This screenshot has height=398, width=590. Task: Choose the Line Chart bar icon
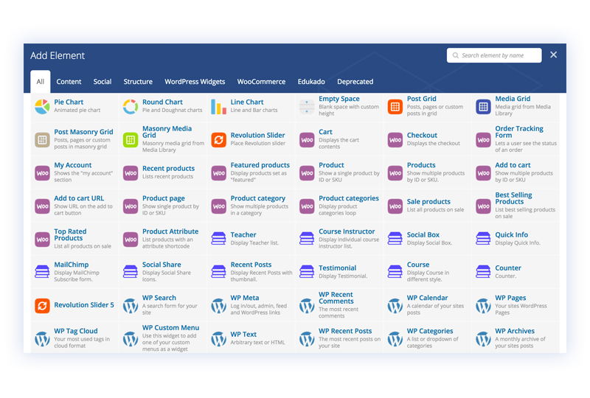218,107
